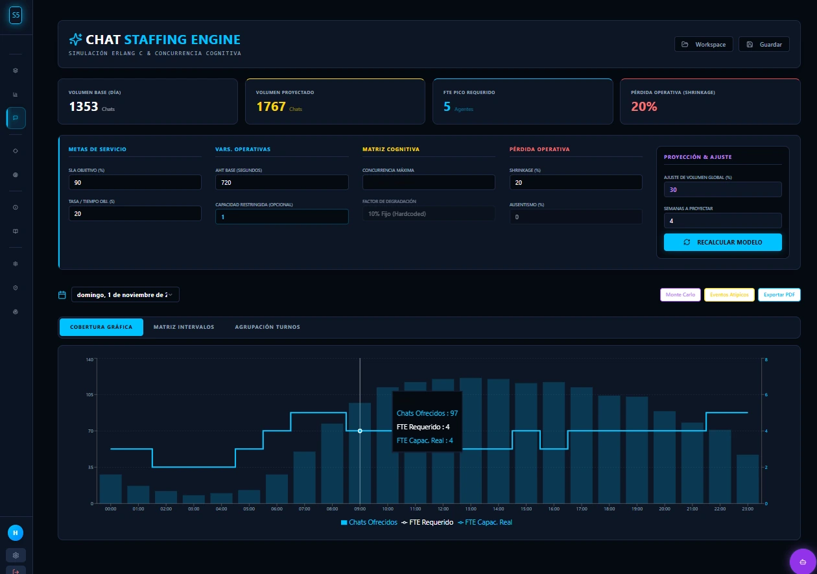
Task: Click the 1767 Volumen Proyectado value
Action: 271,106
